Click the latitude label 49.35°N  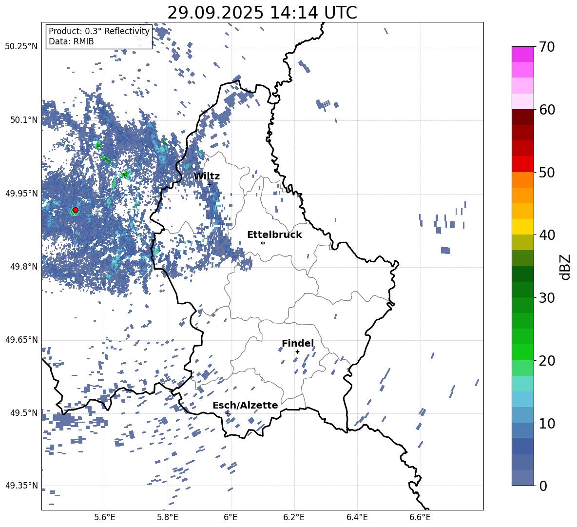21,486
